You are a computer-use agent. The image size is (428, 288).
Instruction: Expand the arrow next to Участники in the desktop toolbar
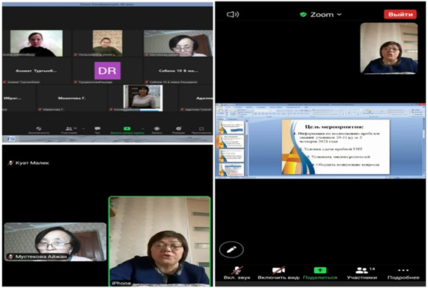click(x=83, y=128)
